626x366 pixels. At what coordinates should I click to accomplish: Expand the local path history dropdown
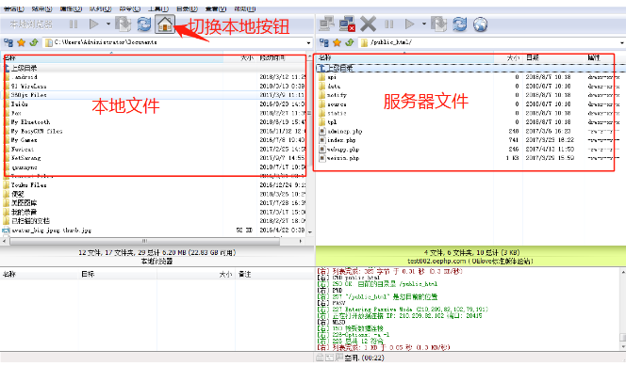(308, 42)
